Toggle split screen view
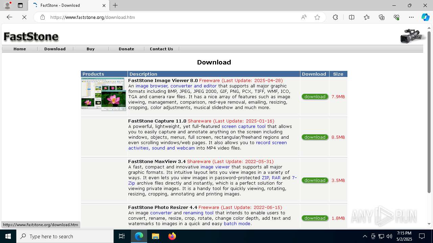This screenshot has height=243, width=433. click(351, 17)
